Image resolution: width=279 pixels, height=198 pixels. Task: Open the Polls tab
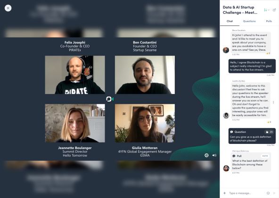269,21
